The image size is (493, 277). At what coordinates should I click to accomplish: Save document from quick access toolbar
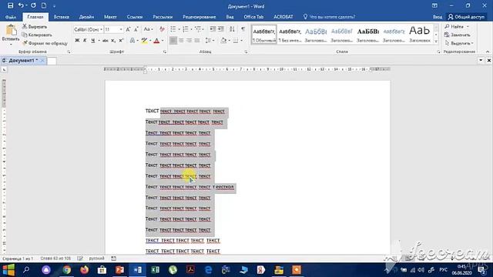tap(10, 5)
